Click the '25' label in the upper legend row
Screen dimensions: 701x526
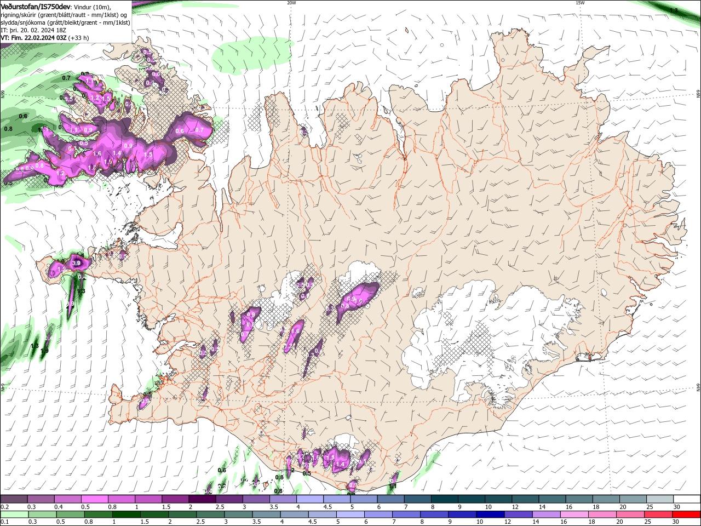(x=650, y=507)
